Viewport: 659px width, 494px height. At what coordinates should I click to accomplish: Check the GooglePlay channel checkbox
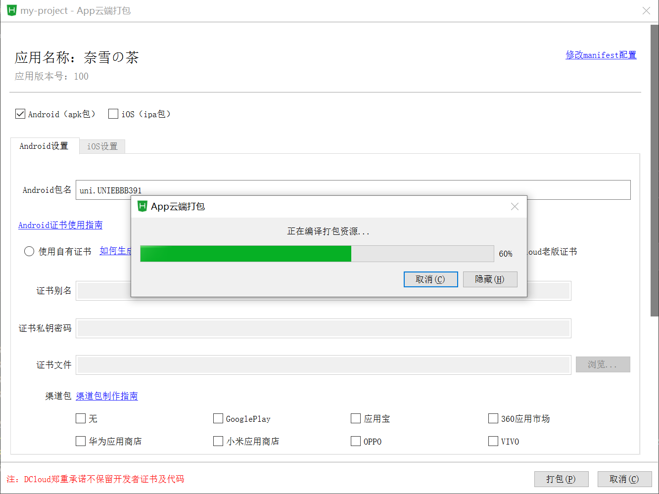tap(218, 418)
